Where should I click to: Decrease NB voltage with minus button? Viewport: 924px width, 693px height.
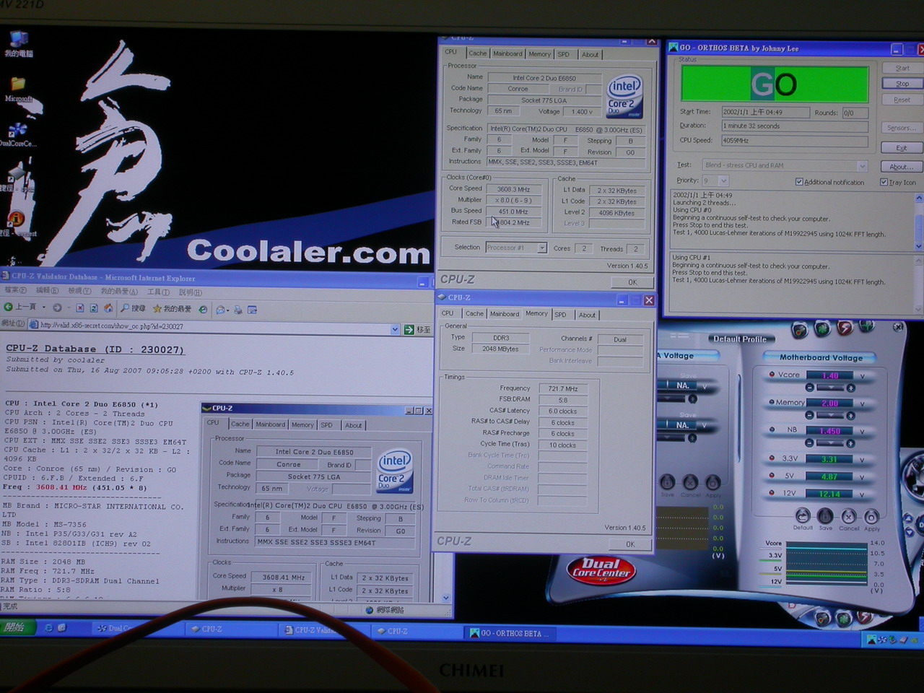click(x=809, y=443)
